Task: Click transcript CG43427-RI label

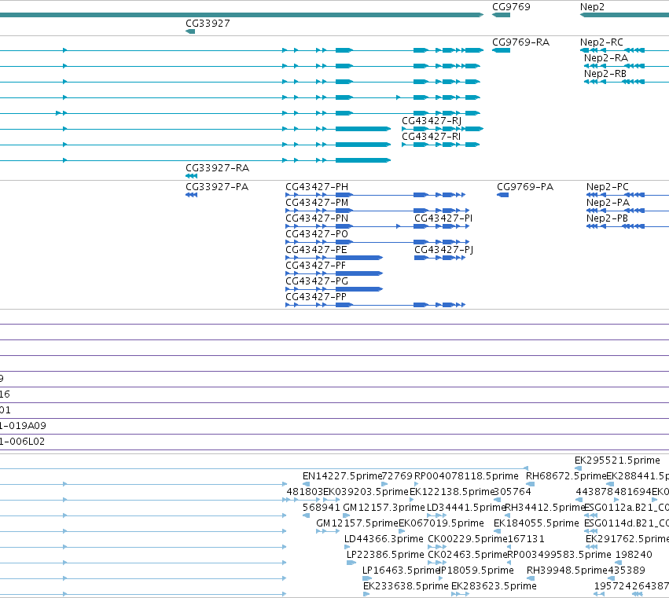Action: click(x=432, y=137)
